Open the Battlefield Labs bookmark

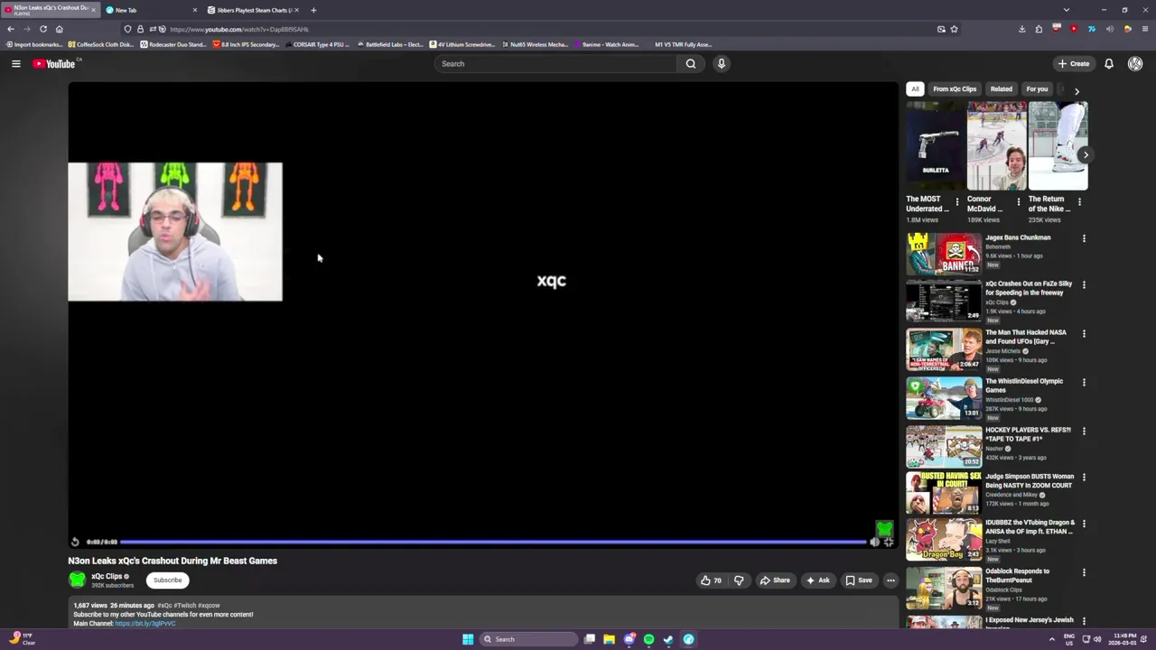click(390, 44)
